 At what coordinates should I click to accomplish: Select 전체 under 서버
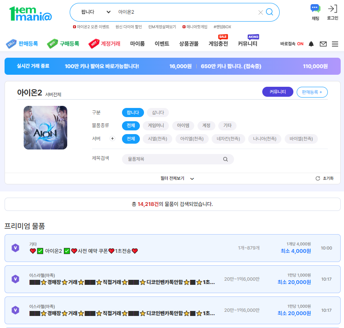[x=131, y=139]
